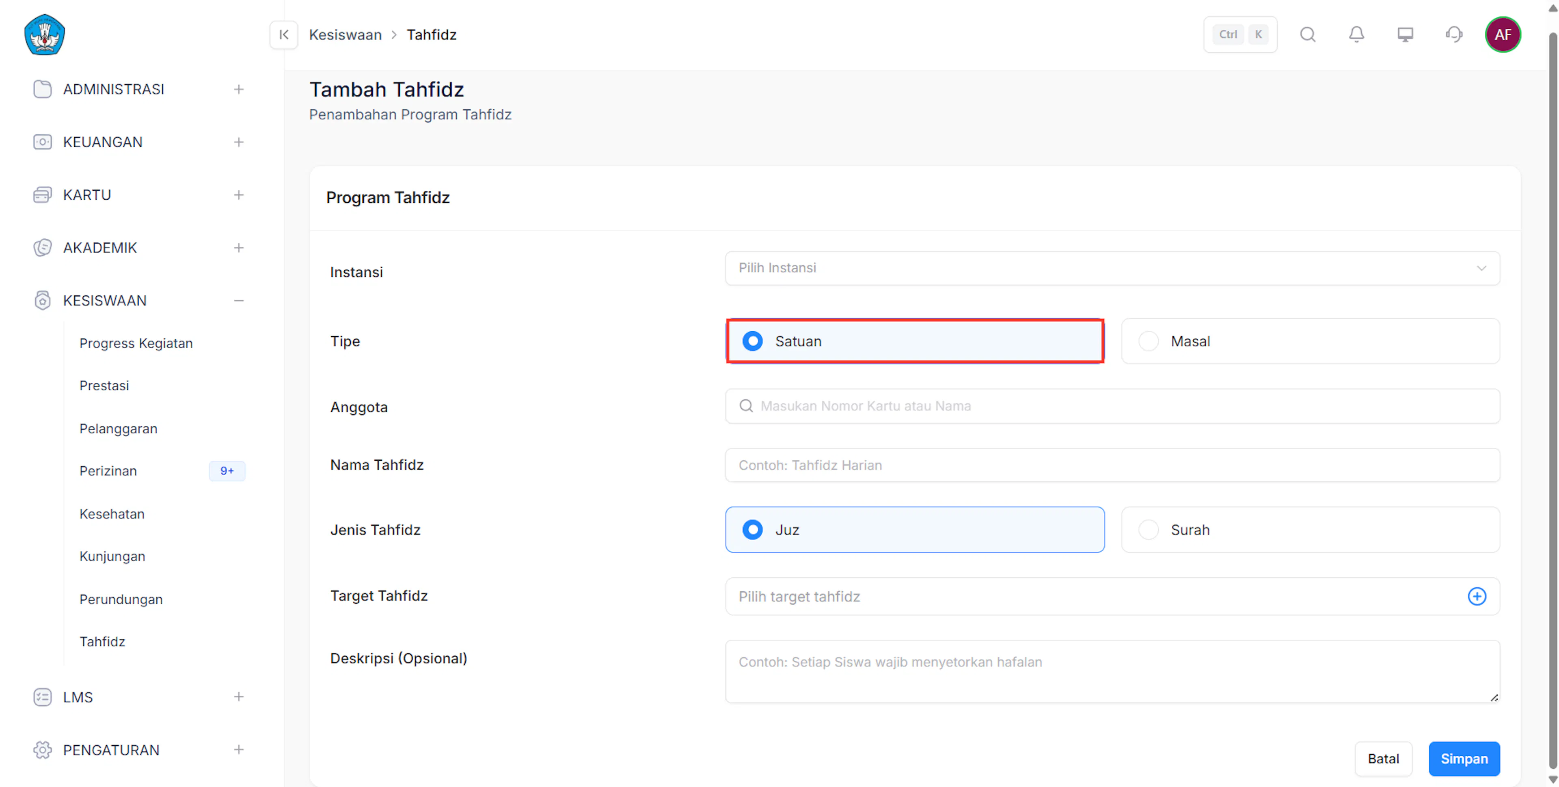Click the Program Tahfidz section title

(x=388, y=198)
